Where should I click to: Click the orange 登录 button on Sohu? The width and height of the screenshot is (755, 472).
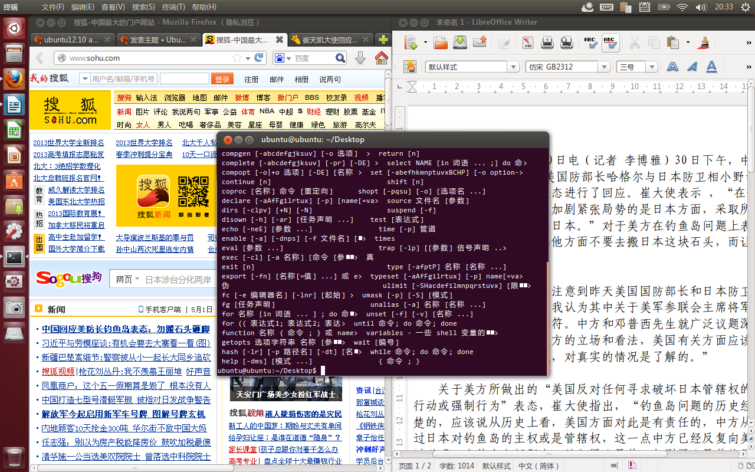(x=222, y=79)
